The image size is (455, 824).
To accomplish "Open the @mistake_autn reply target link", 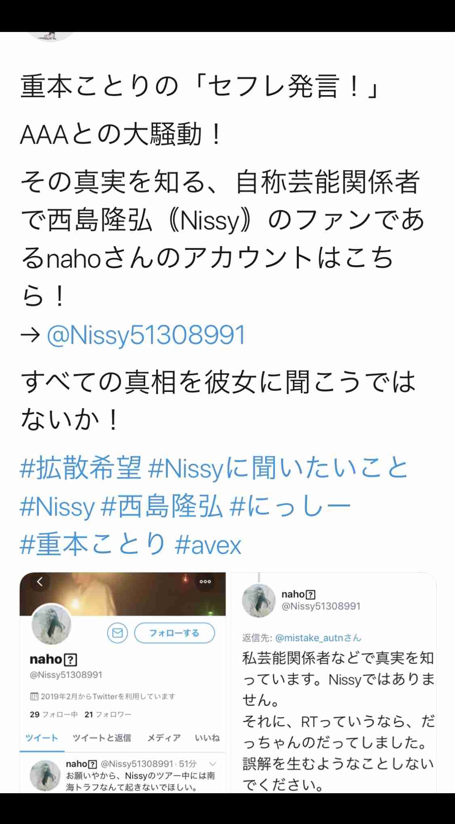I will 318,638.
